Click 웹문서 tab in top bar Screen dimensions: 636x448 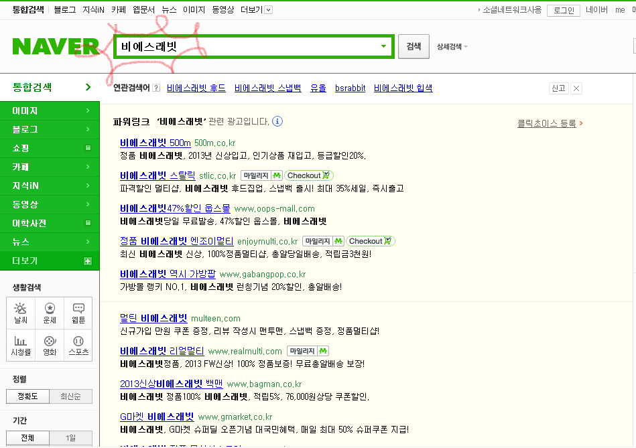[143, 10]
